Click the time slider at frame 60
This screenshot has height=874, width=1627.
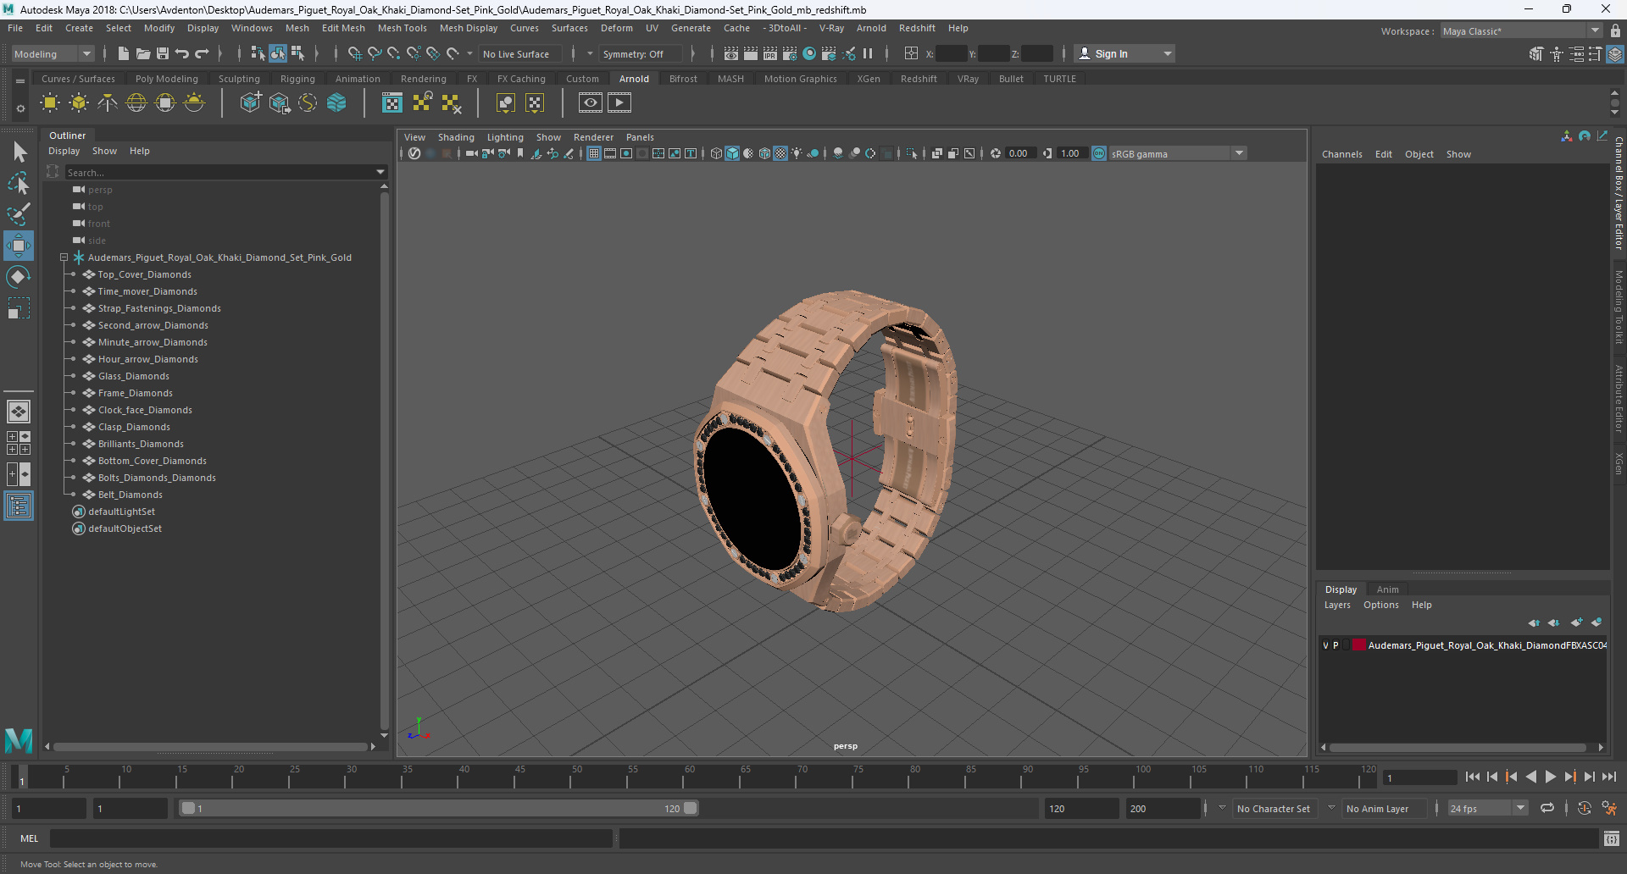(x=689, y=777)
